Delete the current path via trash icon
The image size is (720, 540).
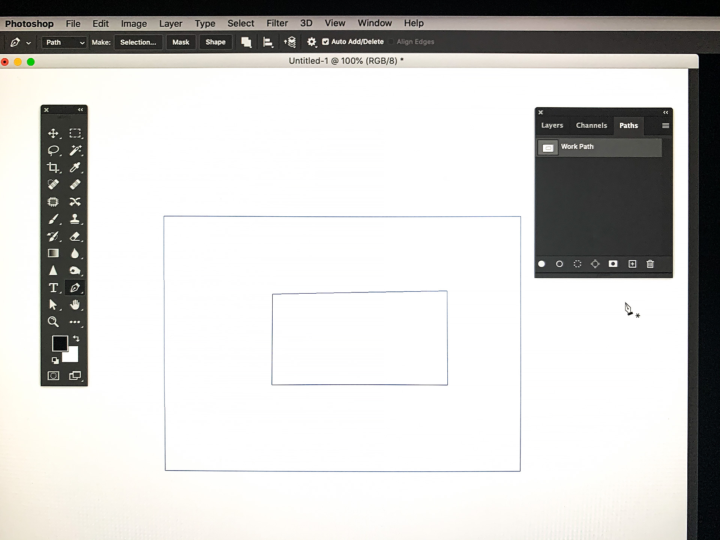pos(650,264)
